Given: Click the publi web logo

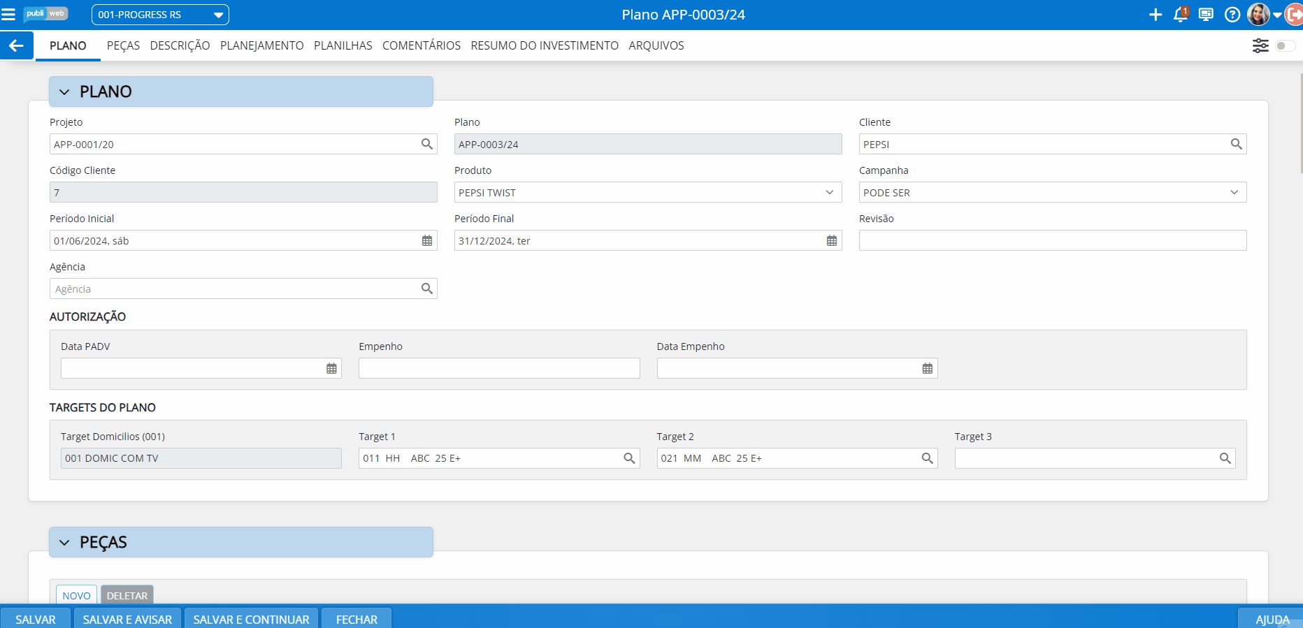Looking at the screenshot, I should click(x=45, y=14).
